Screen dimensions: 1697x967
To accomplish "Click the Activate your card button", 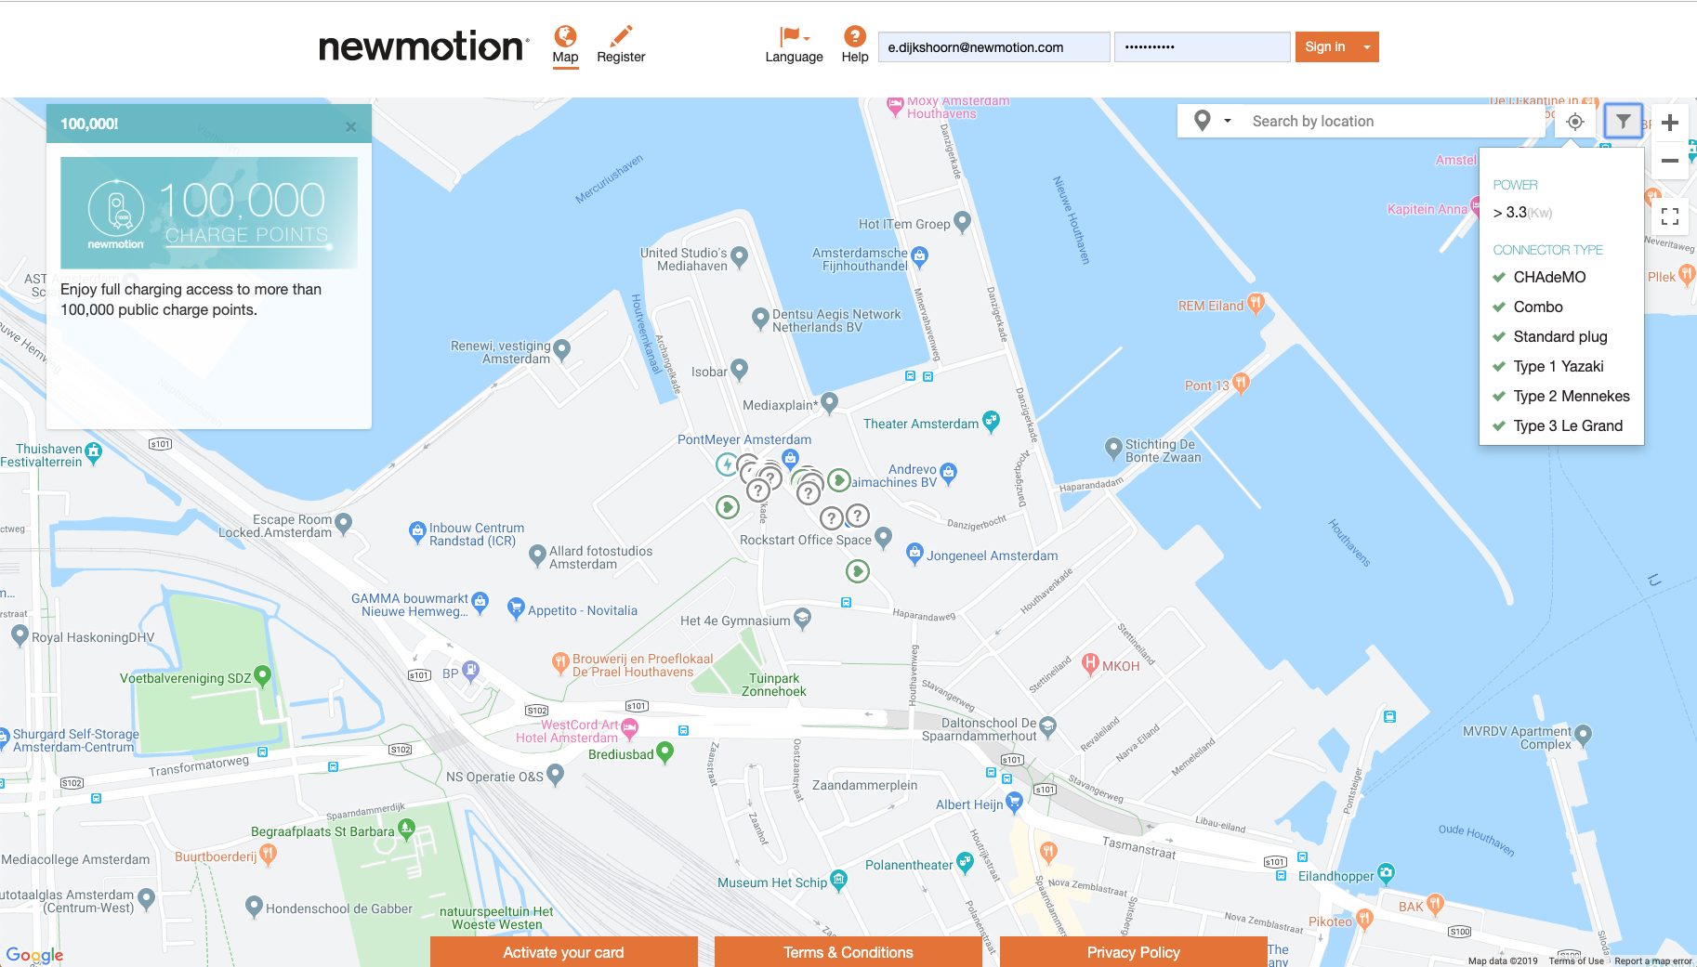I will coord(563,952).
